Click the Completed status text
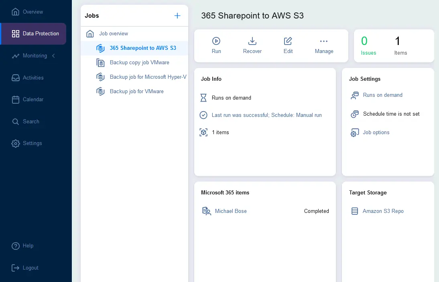The width and height of the screenshot is (439, 282). tap(316, 211)
